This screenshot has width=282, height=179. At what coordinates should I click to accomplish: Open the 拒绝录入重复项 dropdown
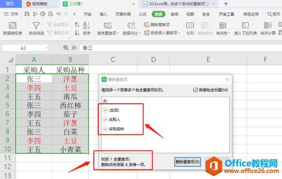pos(162,33)
